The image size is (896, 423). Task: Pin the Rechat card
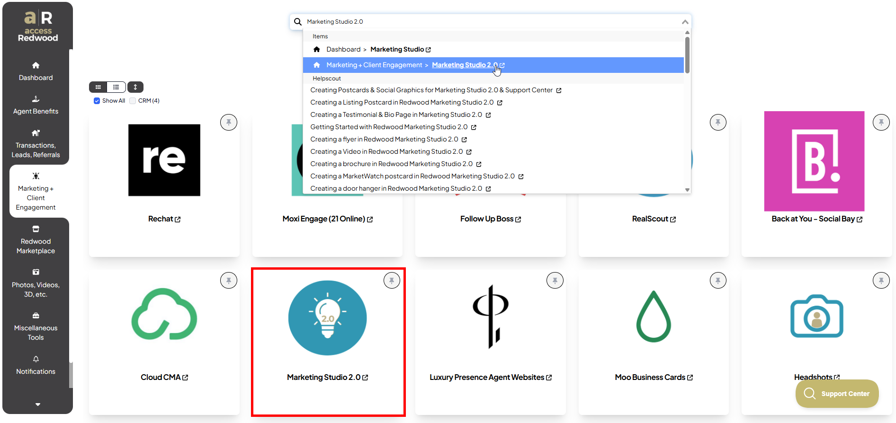229,123
